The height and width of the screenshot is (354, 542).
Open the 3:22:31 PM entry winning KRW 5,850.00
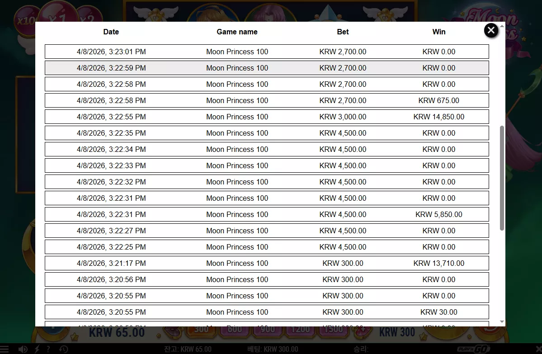tap(267, 214)
